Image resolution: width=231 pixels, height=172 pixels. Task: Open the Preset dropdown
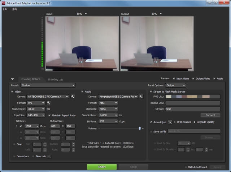48,85
